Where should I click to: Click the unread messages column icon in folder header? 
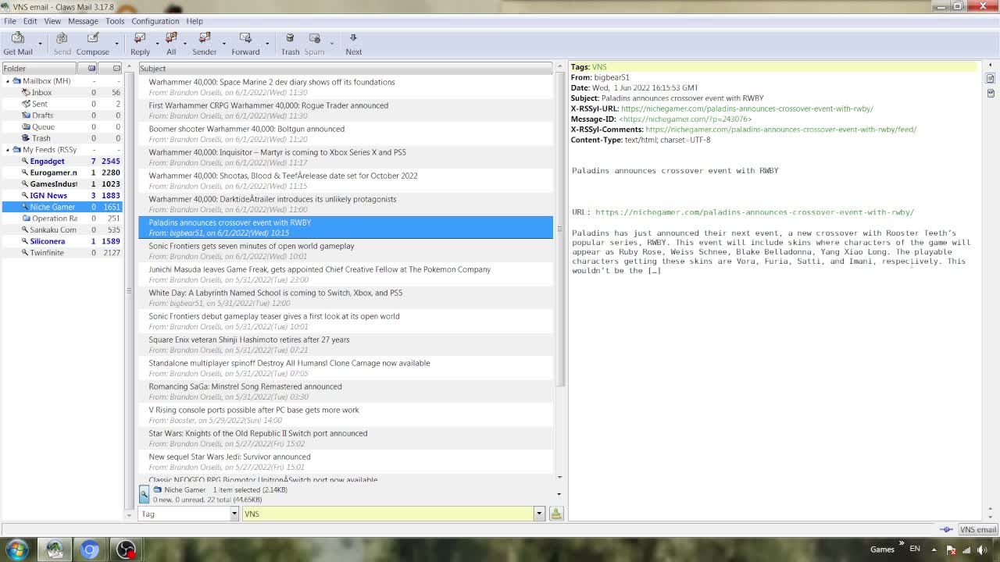point(116,68)
